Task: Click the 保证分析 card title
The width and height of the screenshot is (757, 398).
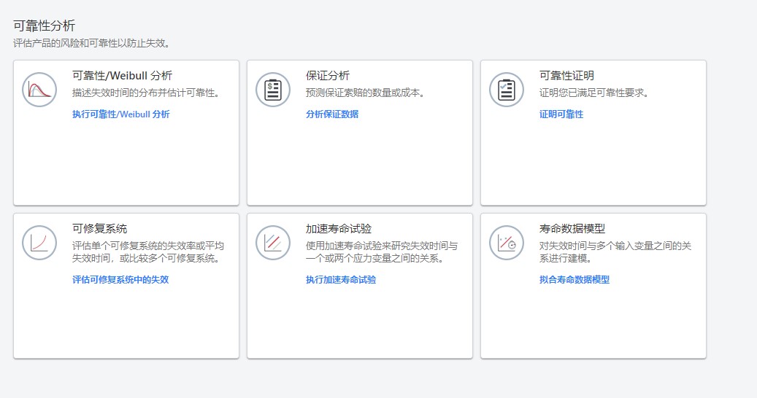Action: tap(328, 76)
